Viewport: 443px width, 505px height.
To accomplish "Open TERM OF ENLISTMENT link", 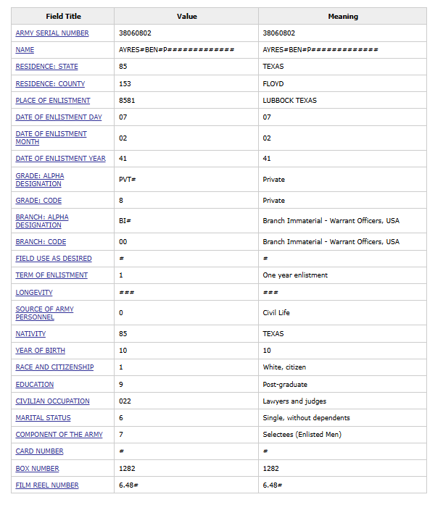I will tap(51, 275).
